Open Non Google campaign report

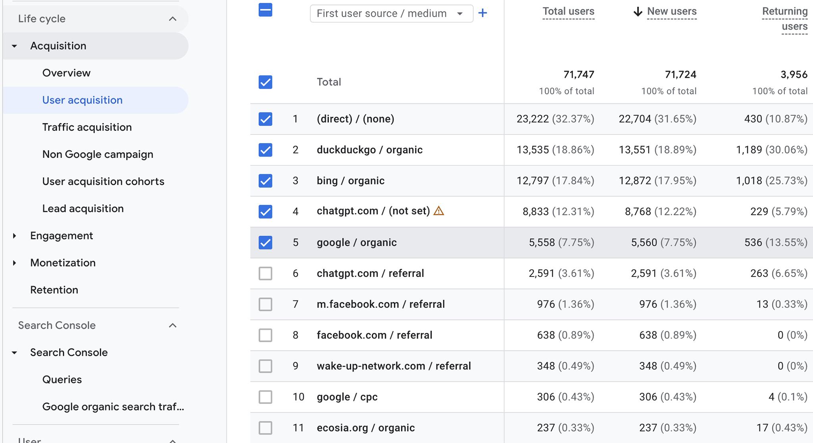coord(98,154)
